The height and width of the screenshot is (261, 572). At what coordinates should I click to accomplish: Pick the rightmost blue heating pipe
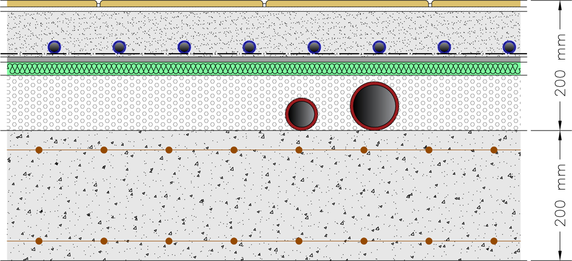tap(509, 47)
